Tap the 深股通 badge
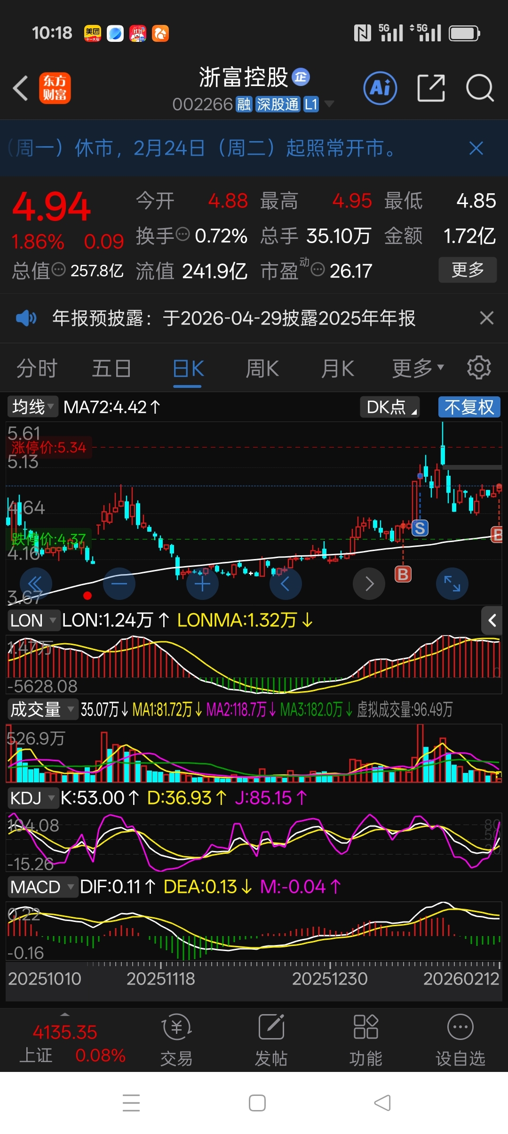508x1134 pixels. click(278, 104)
